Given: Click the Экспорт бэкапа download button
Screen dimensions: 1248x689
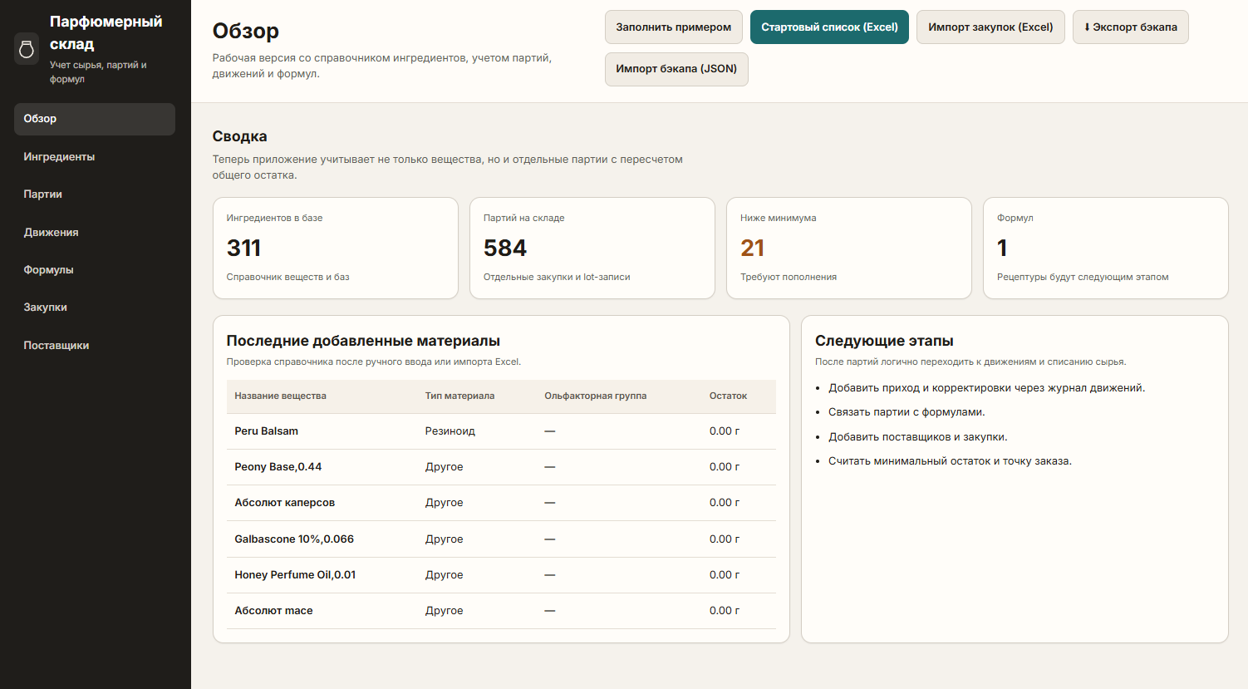Looking at the screenshot, I should tap(1130, 27).
